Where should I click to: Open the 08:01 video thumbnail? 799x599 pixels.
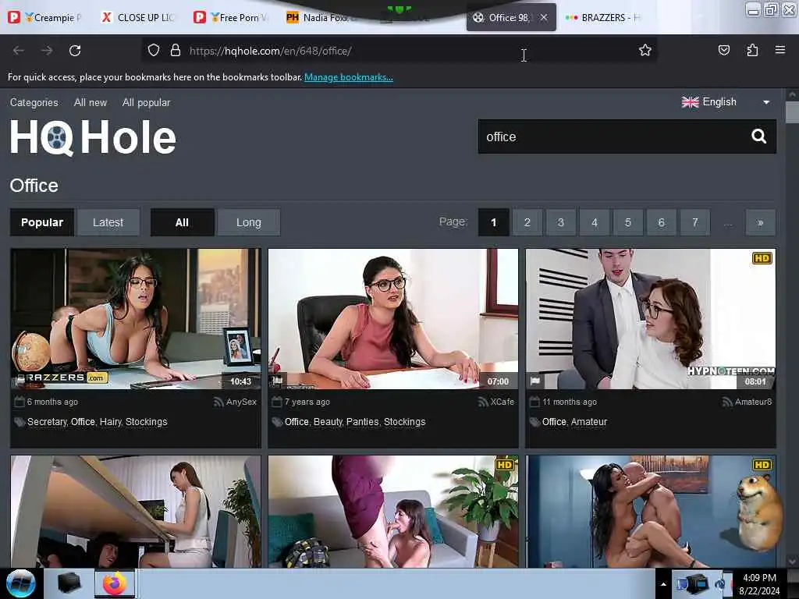(651, 319)
